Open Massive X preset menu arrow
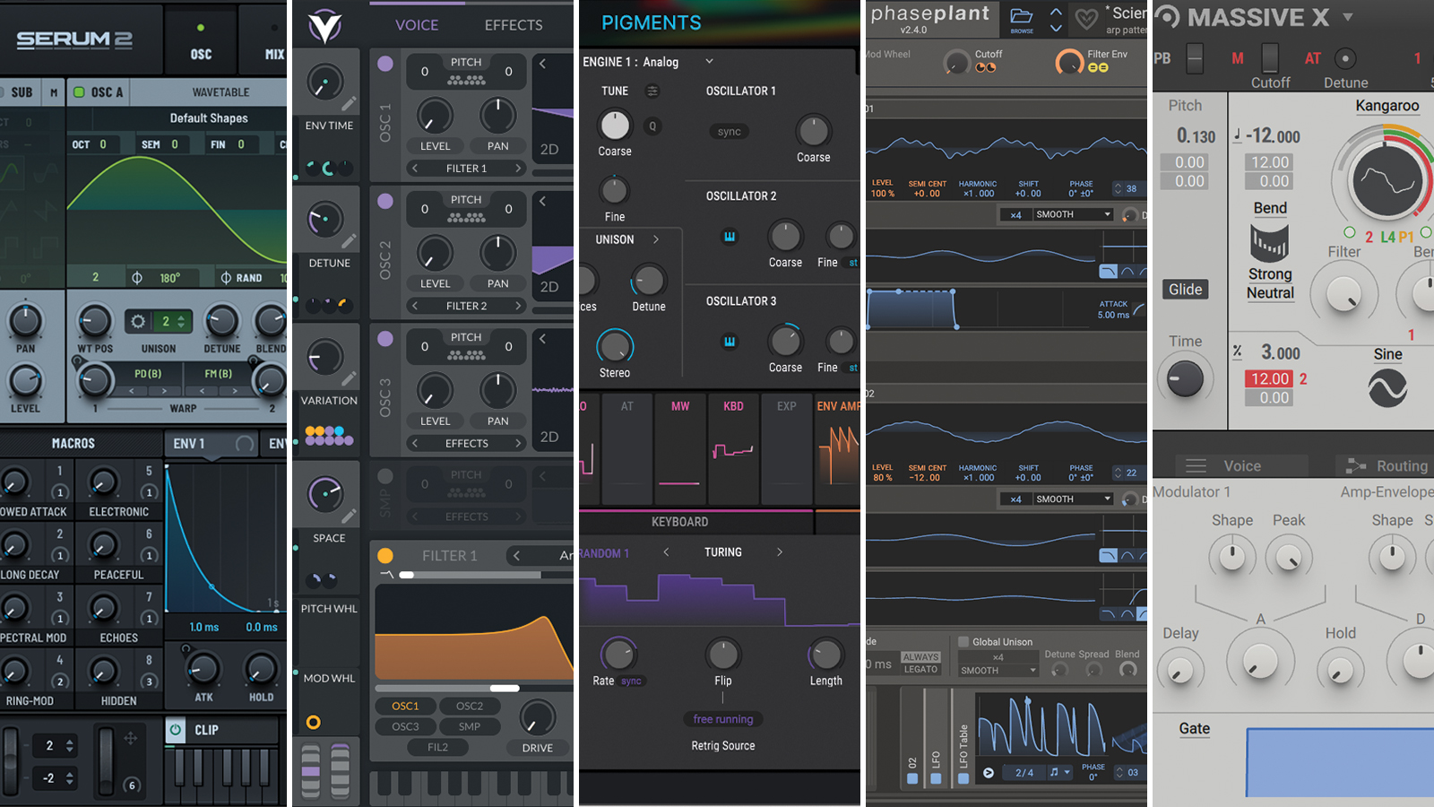The width and height of the screenshot is (1434, 807). (1347, 17)
